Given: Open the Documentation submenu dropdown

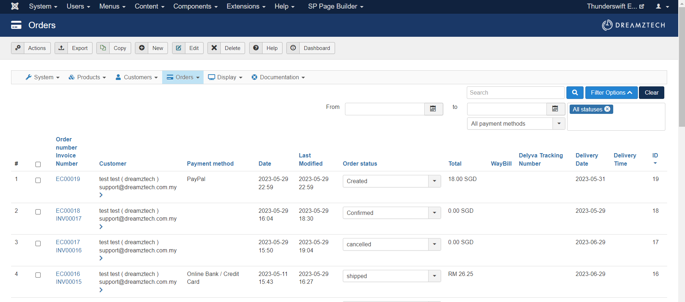Looking at the screenshot, I should [x=278, y=77].
